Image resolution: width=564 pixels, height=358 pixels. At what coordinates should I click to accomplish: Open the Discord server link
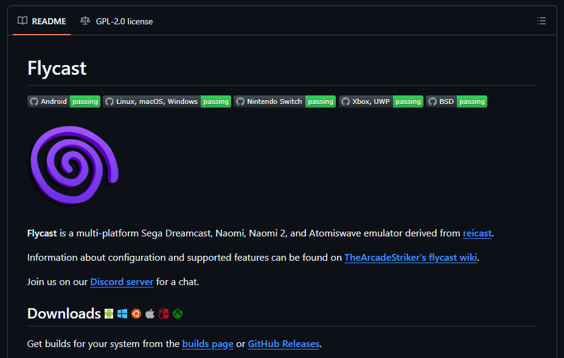coord(122,282)
